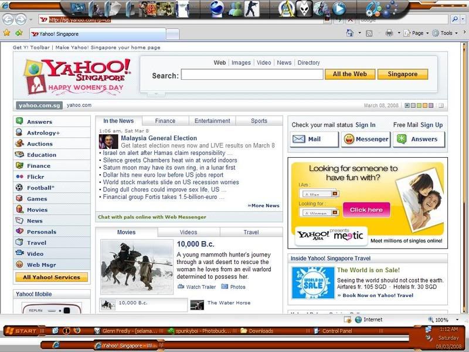Expand the recent pages dropdown arrow
Screen dimensions: 469x352
click(30, 20)
